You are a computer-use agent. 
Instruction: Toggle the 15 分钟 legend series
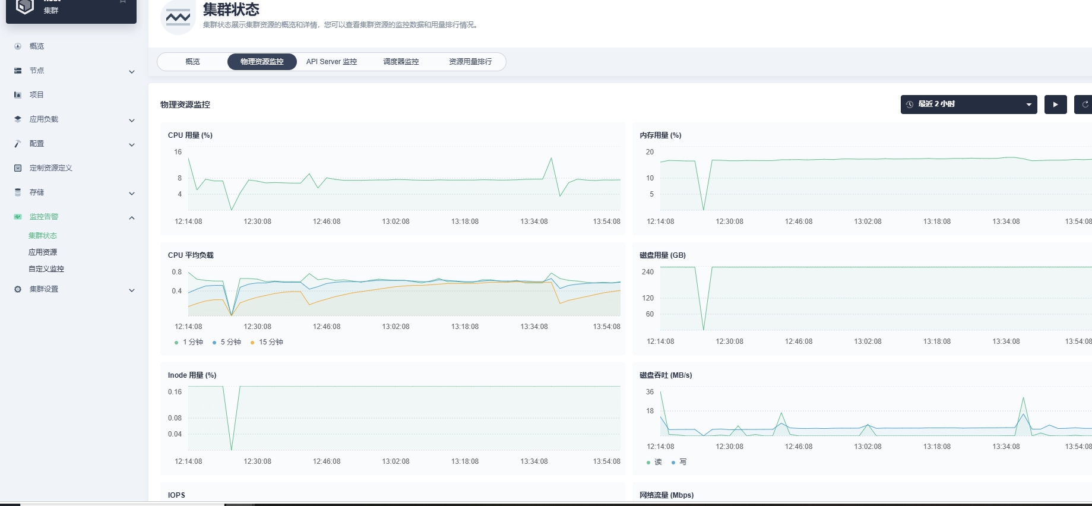tap(267, 342)
